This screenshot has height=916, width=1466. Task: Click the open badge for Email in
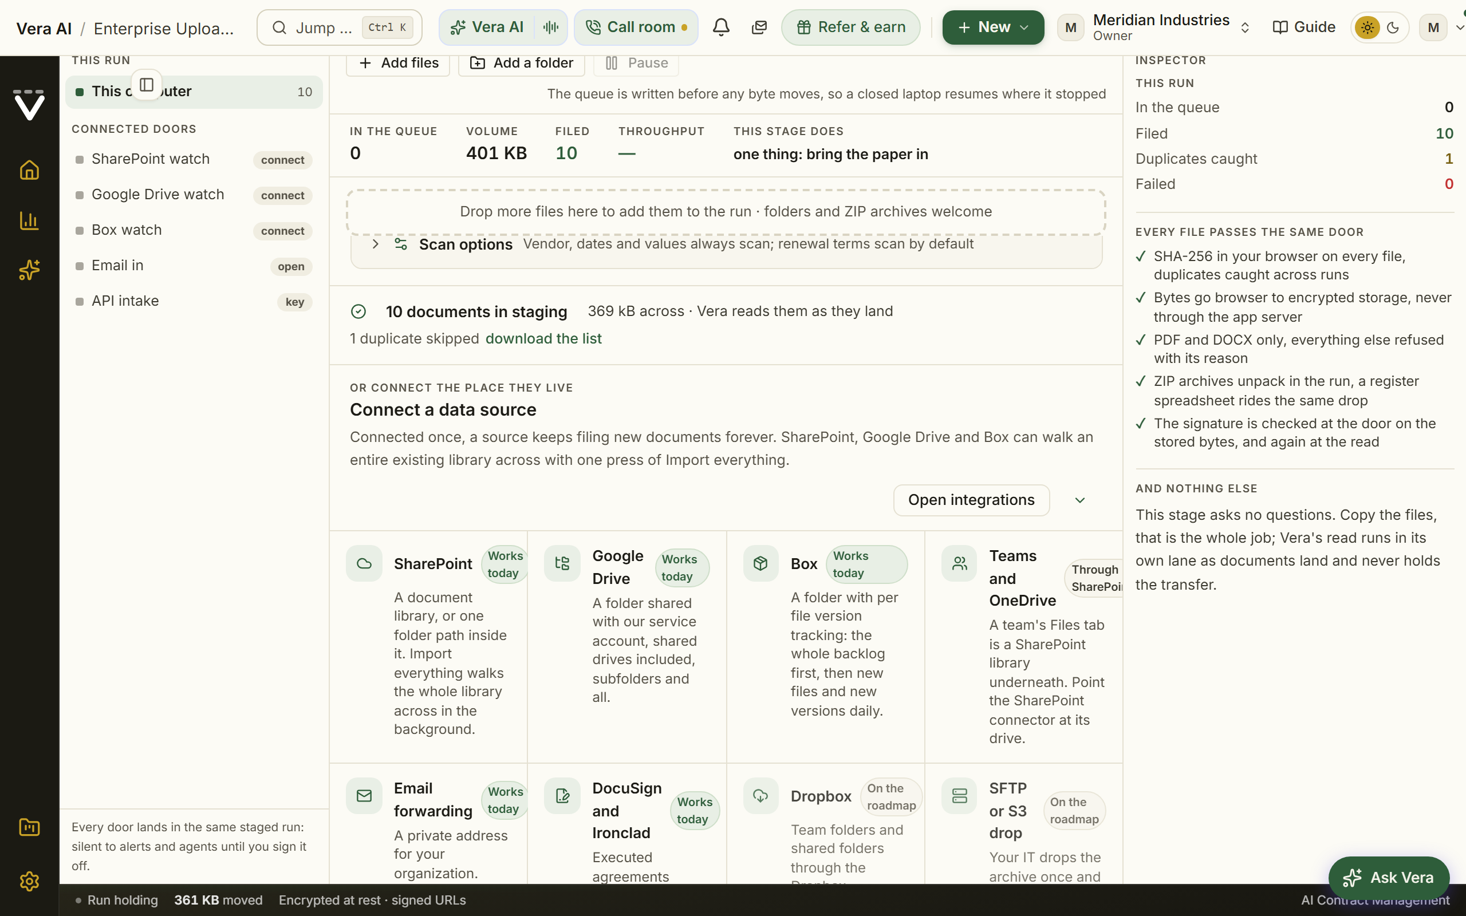291,267
